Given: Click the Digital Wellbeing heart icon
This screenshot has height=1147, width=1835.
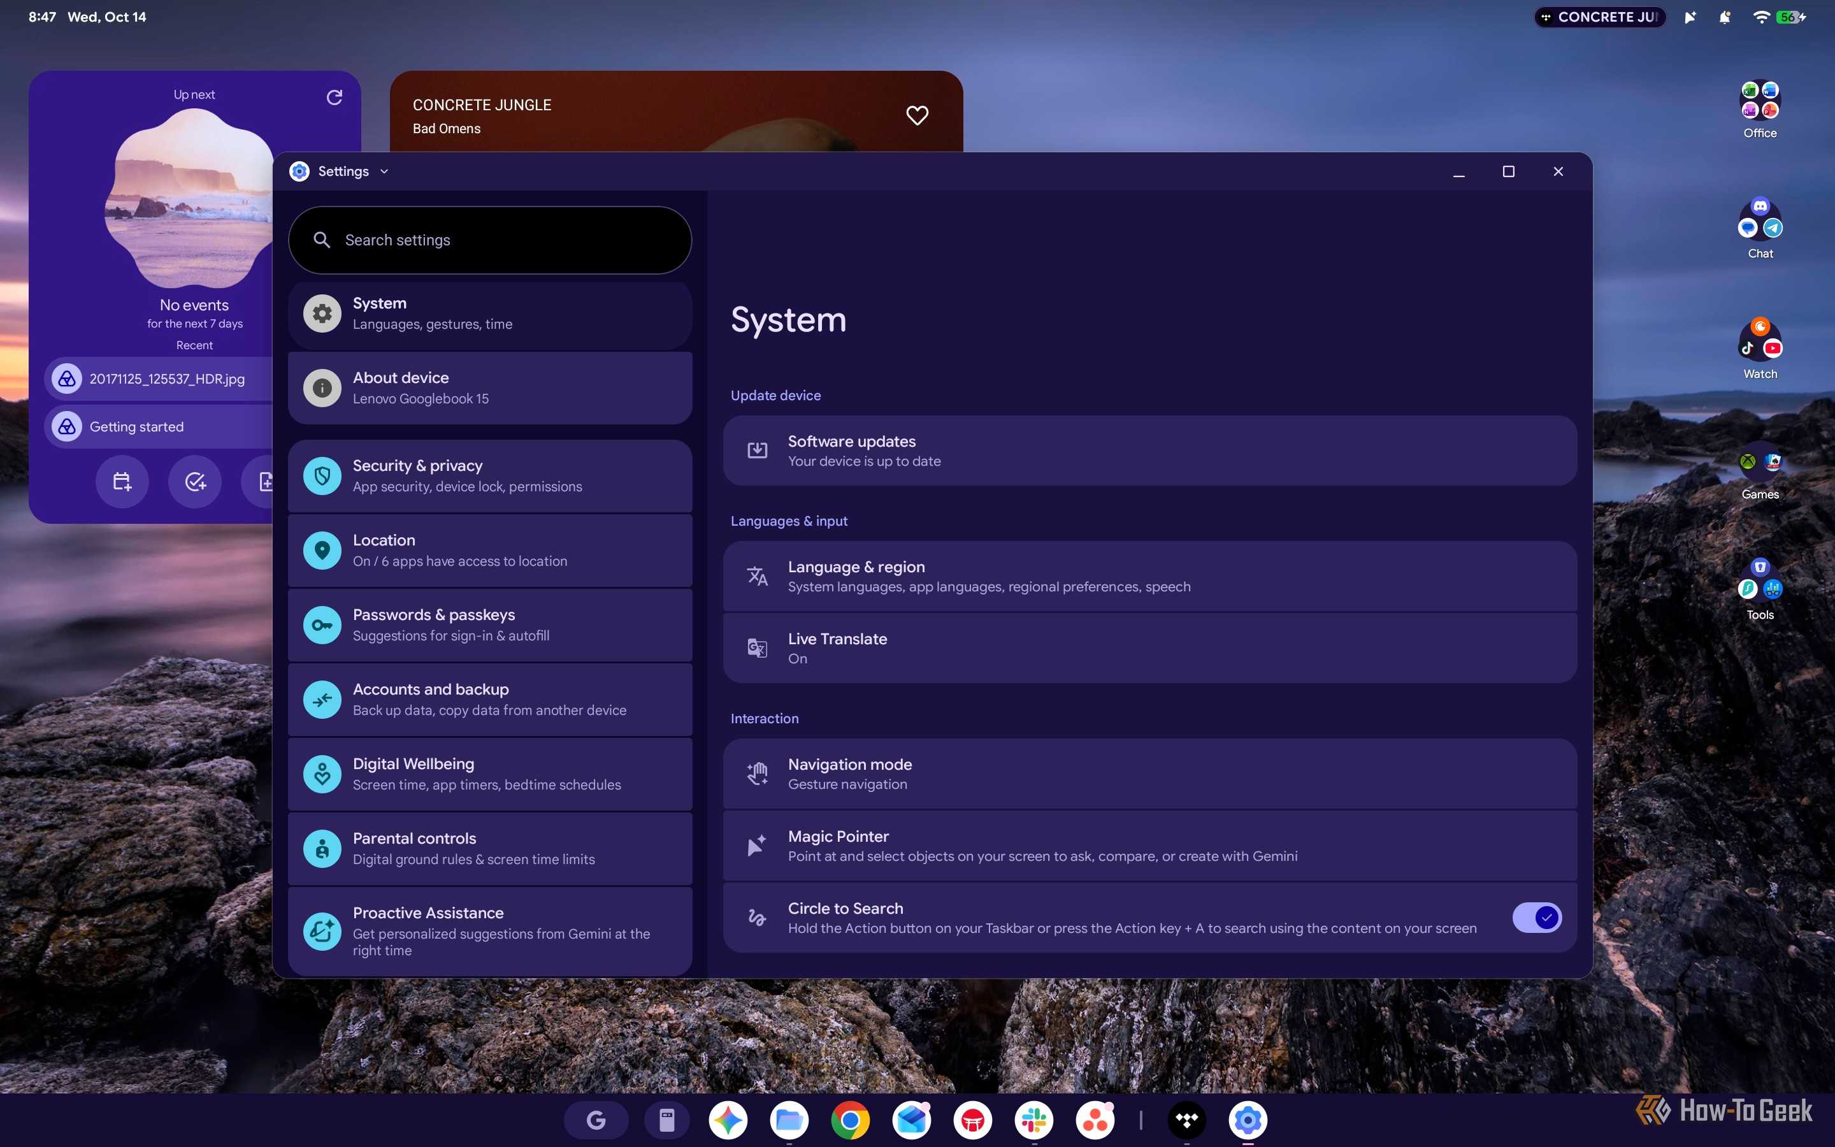Looking at the screenshot, I should pyautogui.click(x=322, y=774).
